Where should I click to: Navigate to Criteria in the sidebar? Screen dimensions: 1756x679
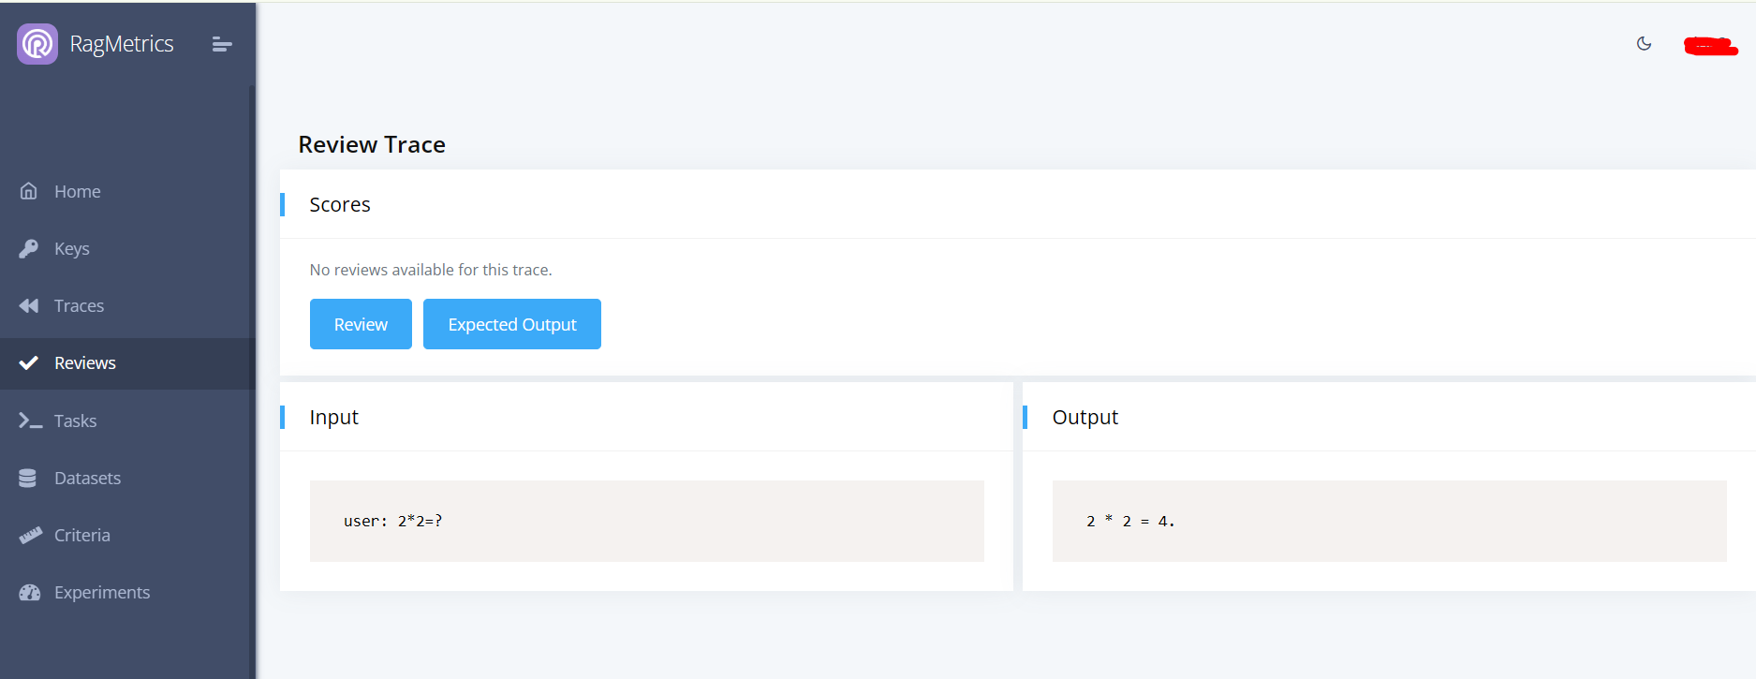(82, 535)
